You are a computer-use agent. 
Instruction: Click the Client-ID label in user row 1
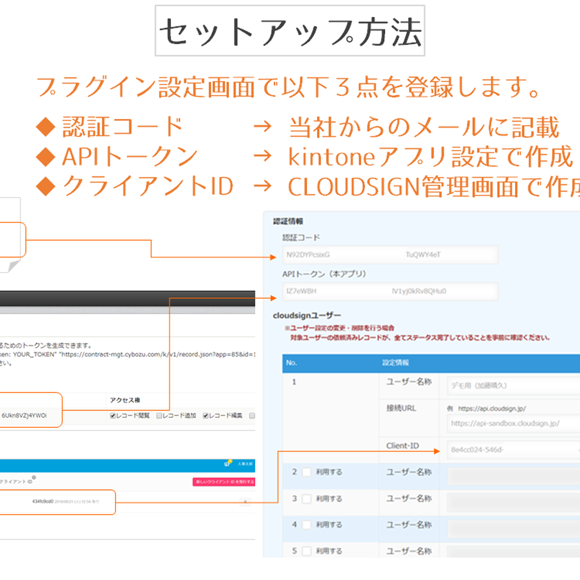[402, 446]
